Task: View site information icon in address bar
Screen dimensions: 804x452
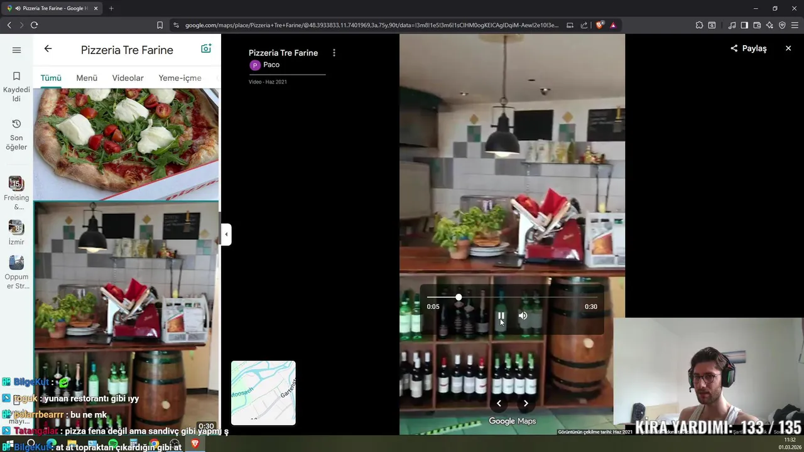Action: point(176,25)
